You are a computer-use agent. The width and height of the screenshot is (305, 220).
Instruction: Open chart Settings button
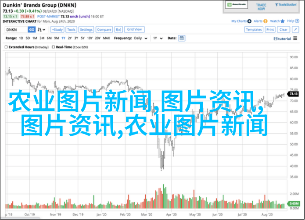pos(86,29)
